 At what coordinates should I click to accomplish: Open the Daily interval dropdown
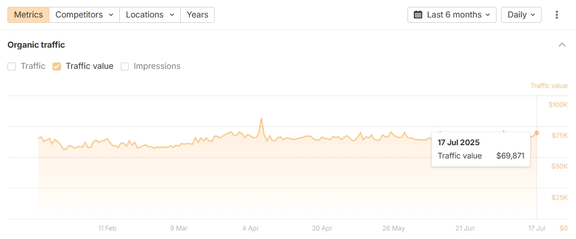coord(521,15)
